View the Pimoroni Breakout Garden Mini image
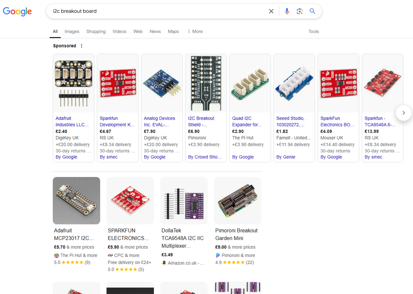Screen dimensions: 413x294 (x=238, y=201)
